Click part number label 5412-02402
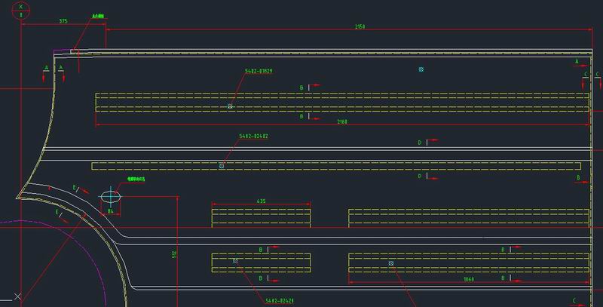The height and width of the screenshot is (307, 603). pyautogui.click(x=254, y=137)
